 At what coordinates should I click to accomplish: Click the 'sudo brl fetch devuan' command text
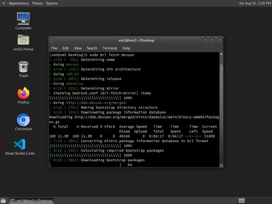coord(112,55)
